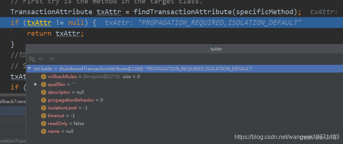This screenshot has height=144, width=343.
Task: Click the null keyword in the if condition
Action: (x=76, y=23)
